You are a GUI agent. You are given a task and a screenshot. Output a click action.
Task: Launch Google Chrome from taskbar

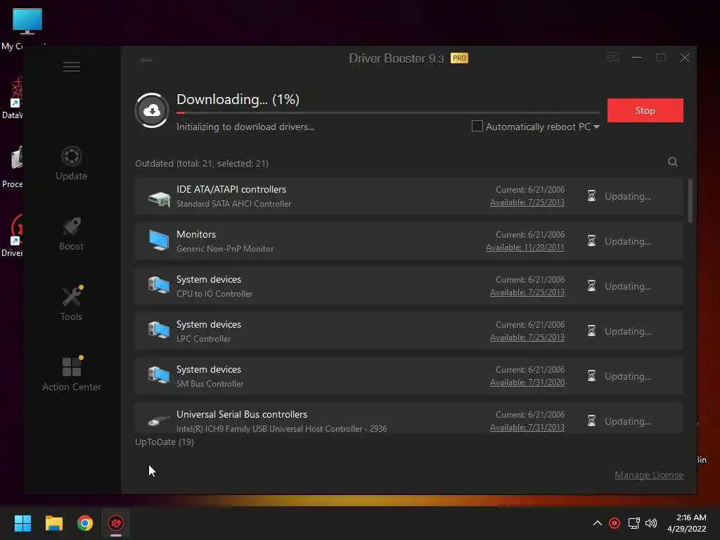click(x=85, y=523)
